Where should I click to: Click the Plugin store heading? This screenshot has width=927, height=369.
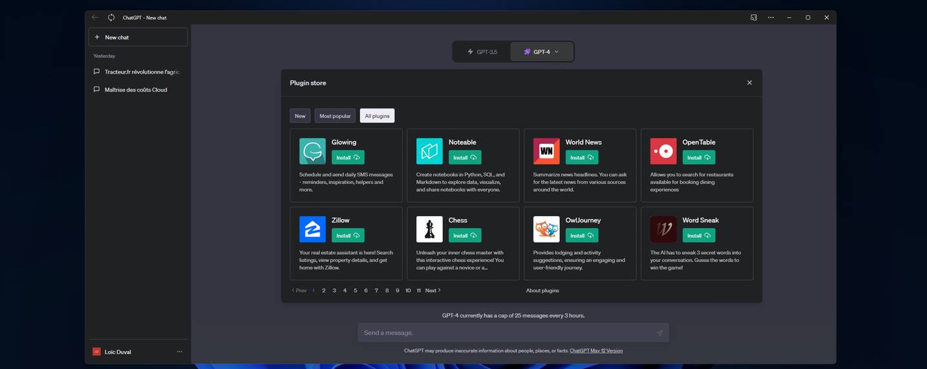[x=308, y=83]
